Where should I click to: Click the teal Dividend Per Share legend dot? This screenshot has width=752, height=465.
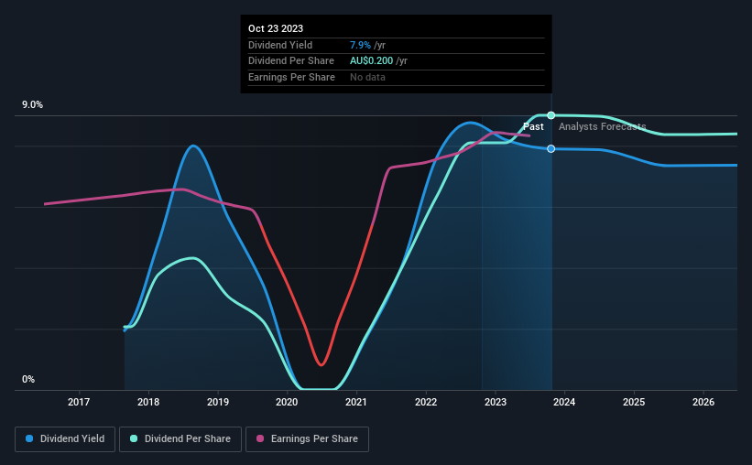click(134, 438)
